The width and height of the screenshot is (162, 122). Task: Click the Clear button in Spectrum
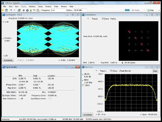pyautogui.click(x=155, y=71)
